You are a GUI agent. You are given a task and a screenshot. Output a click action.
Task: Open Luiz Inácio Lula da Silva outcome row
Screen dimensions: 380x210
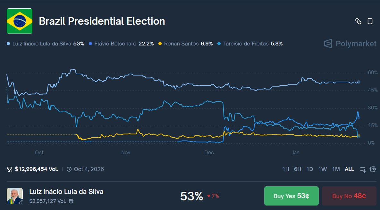coord(66,192)
